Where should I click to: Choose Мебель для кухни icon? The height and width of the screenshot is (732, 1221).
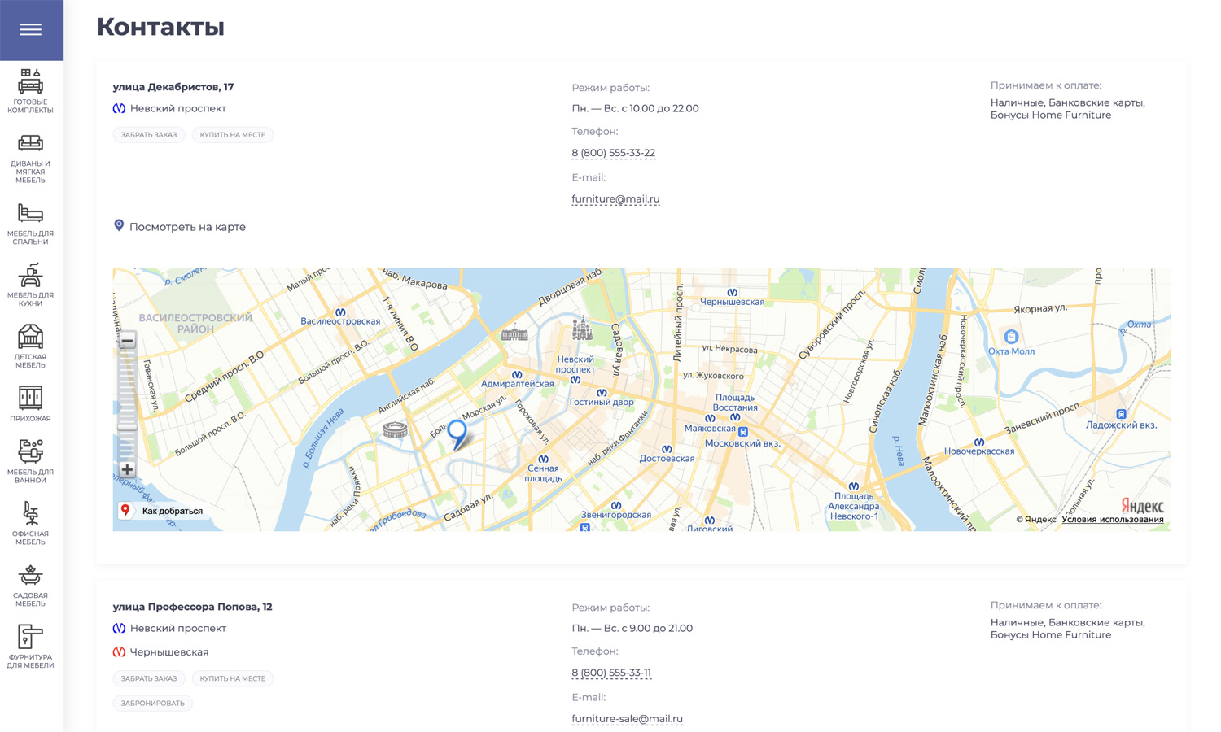pyautogui.click(x=31, y=285)
